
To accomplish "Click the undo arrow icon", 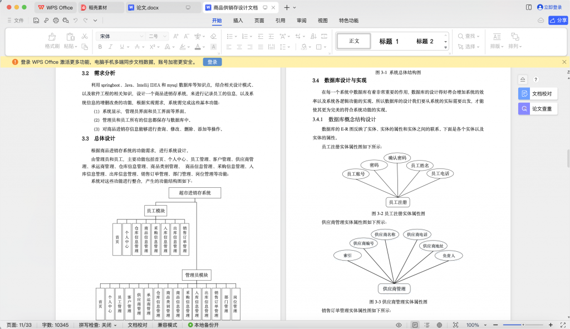I will click(x=75, y=21).
